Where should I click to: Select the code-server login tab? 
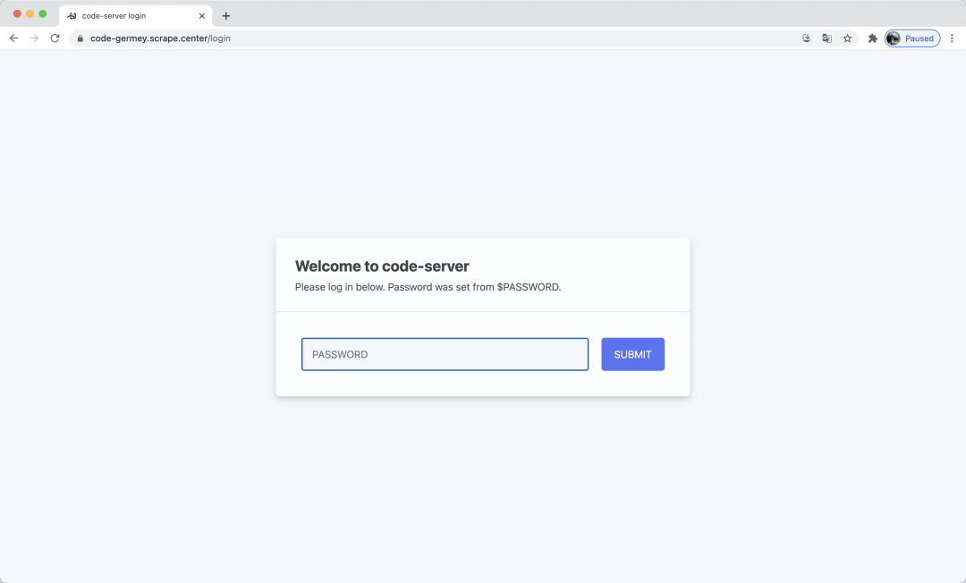click(x=134, y=15)
